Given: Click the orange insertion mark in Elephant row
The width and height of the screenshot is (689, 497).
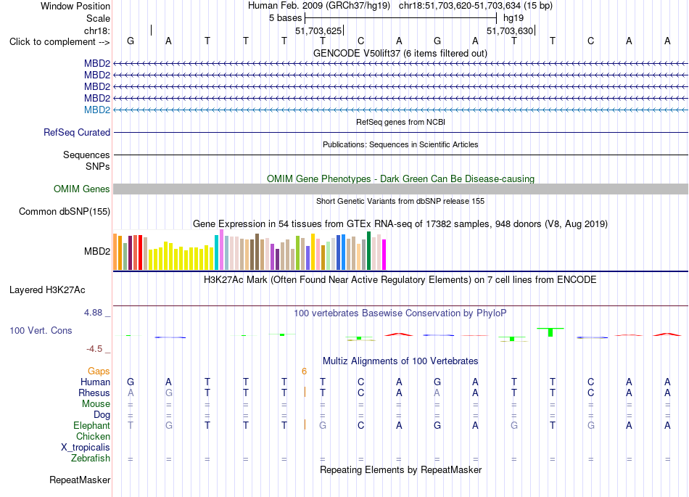Looking at the screenshot, I should click(x=305, y=424).
